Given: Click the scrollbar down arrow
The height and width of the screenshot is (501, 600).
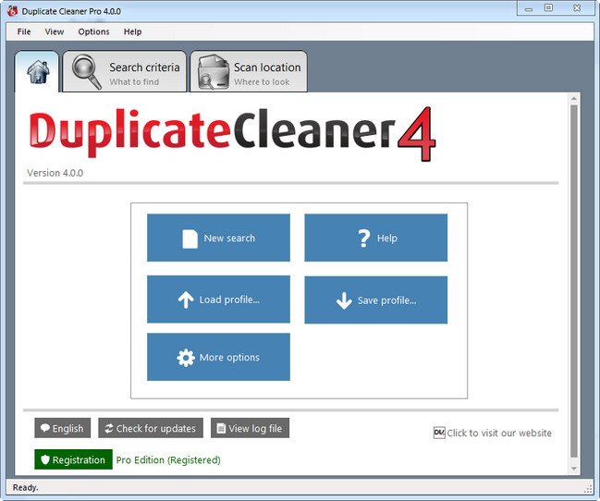Looking at the screenshot, I should tap(573, 468).
